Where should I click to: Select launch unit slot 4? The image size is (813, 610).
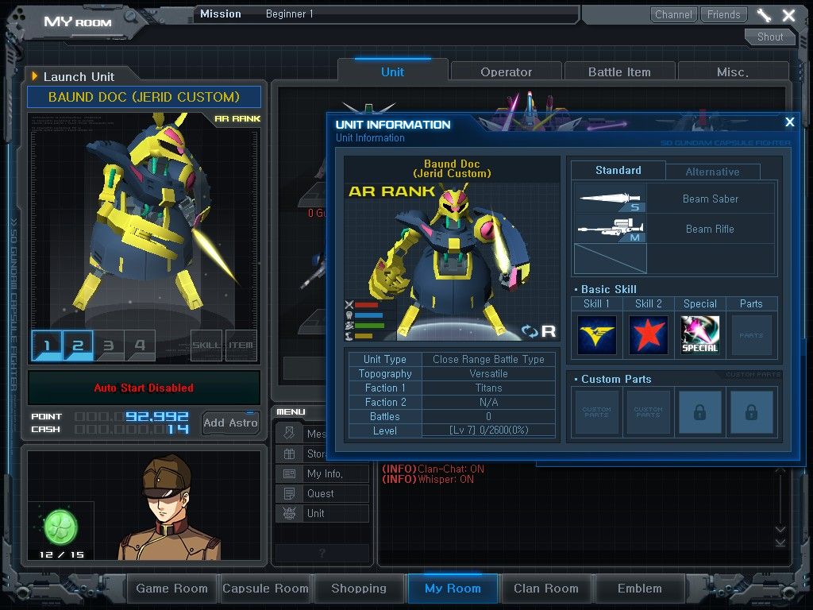pyautogui.click(x=140, y=345)
